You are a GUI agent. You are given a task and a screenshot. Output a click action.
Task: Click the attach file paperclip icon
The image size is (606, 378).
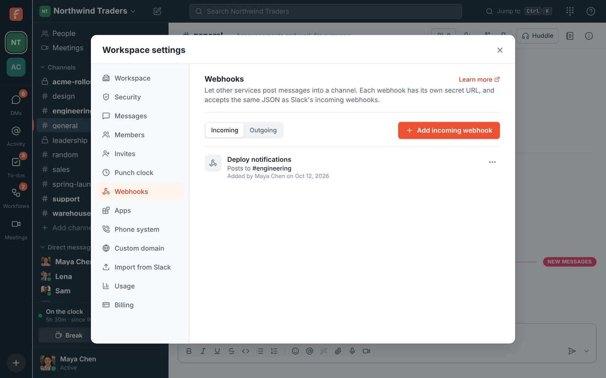point(338,351)
